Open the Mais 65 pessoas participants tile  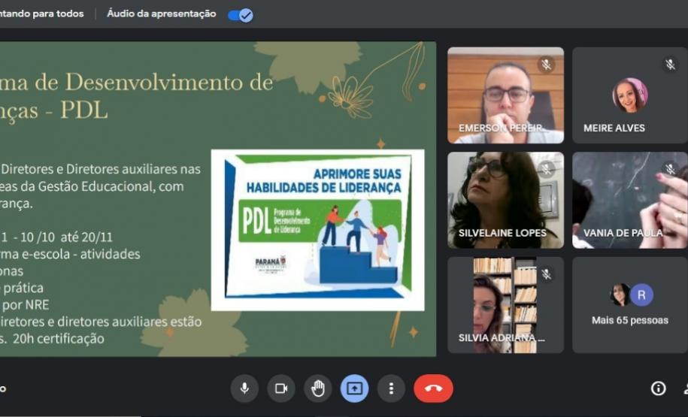point(629,305)
